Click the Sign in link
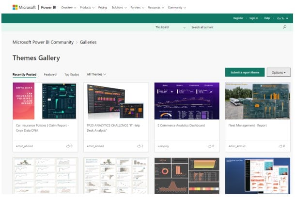 click(254, 18)
